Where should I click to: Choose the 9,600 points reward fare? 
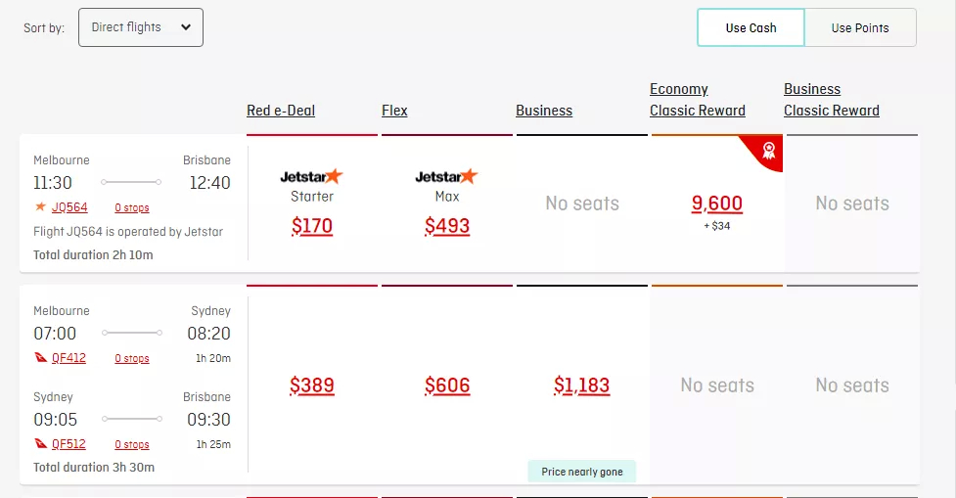(717, 203)
